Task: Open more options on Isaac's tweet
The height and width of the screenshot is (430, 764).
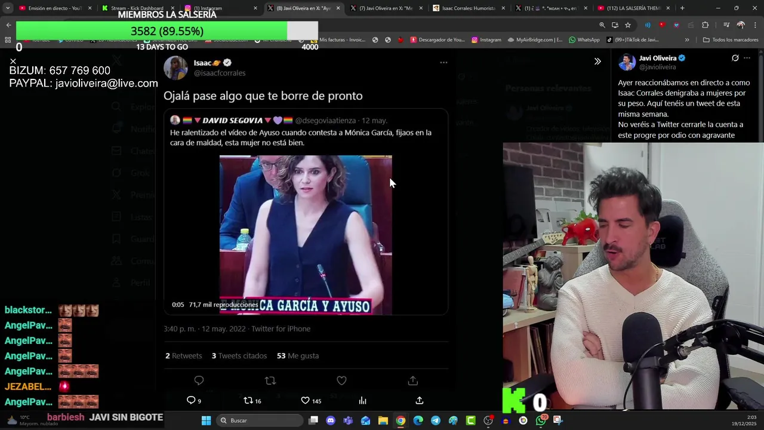Action: [x=443, y=62]
